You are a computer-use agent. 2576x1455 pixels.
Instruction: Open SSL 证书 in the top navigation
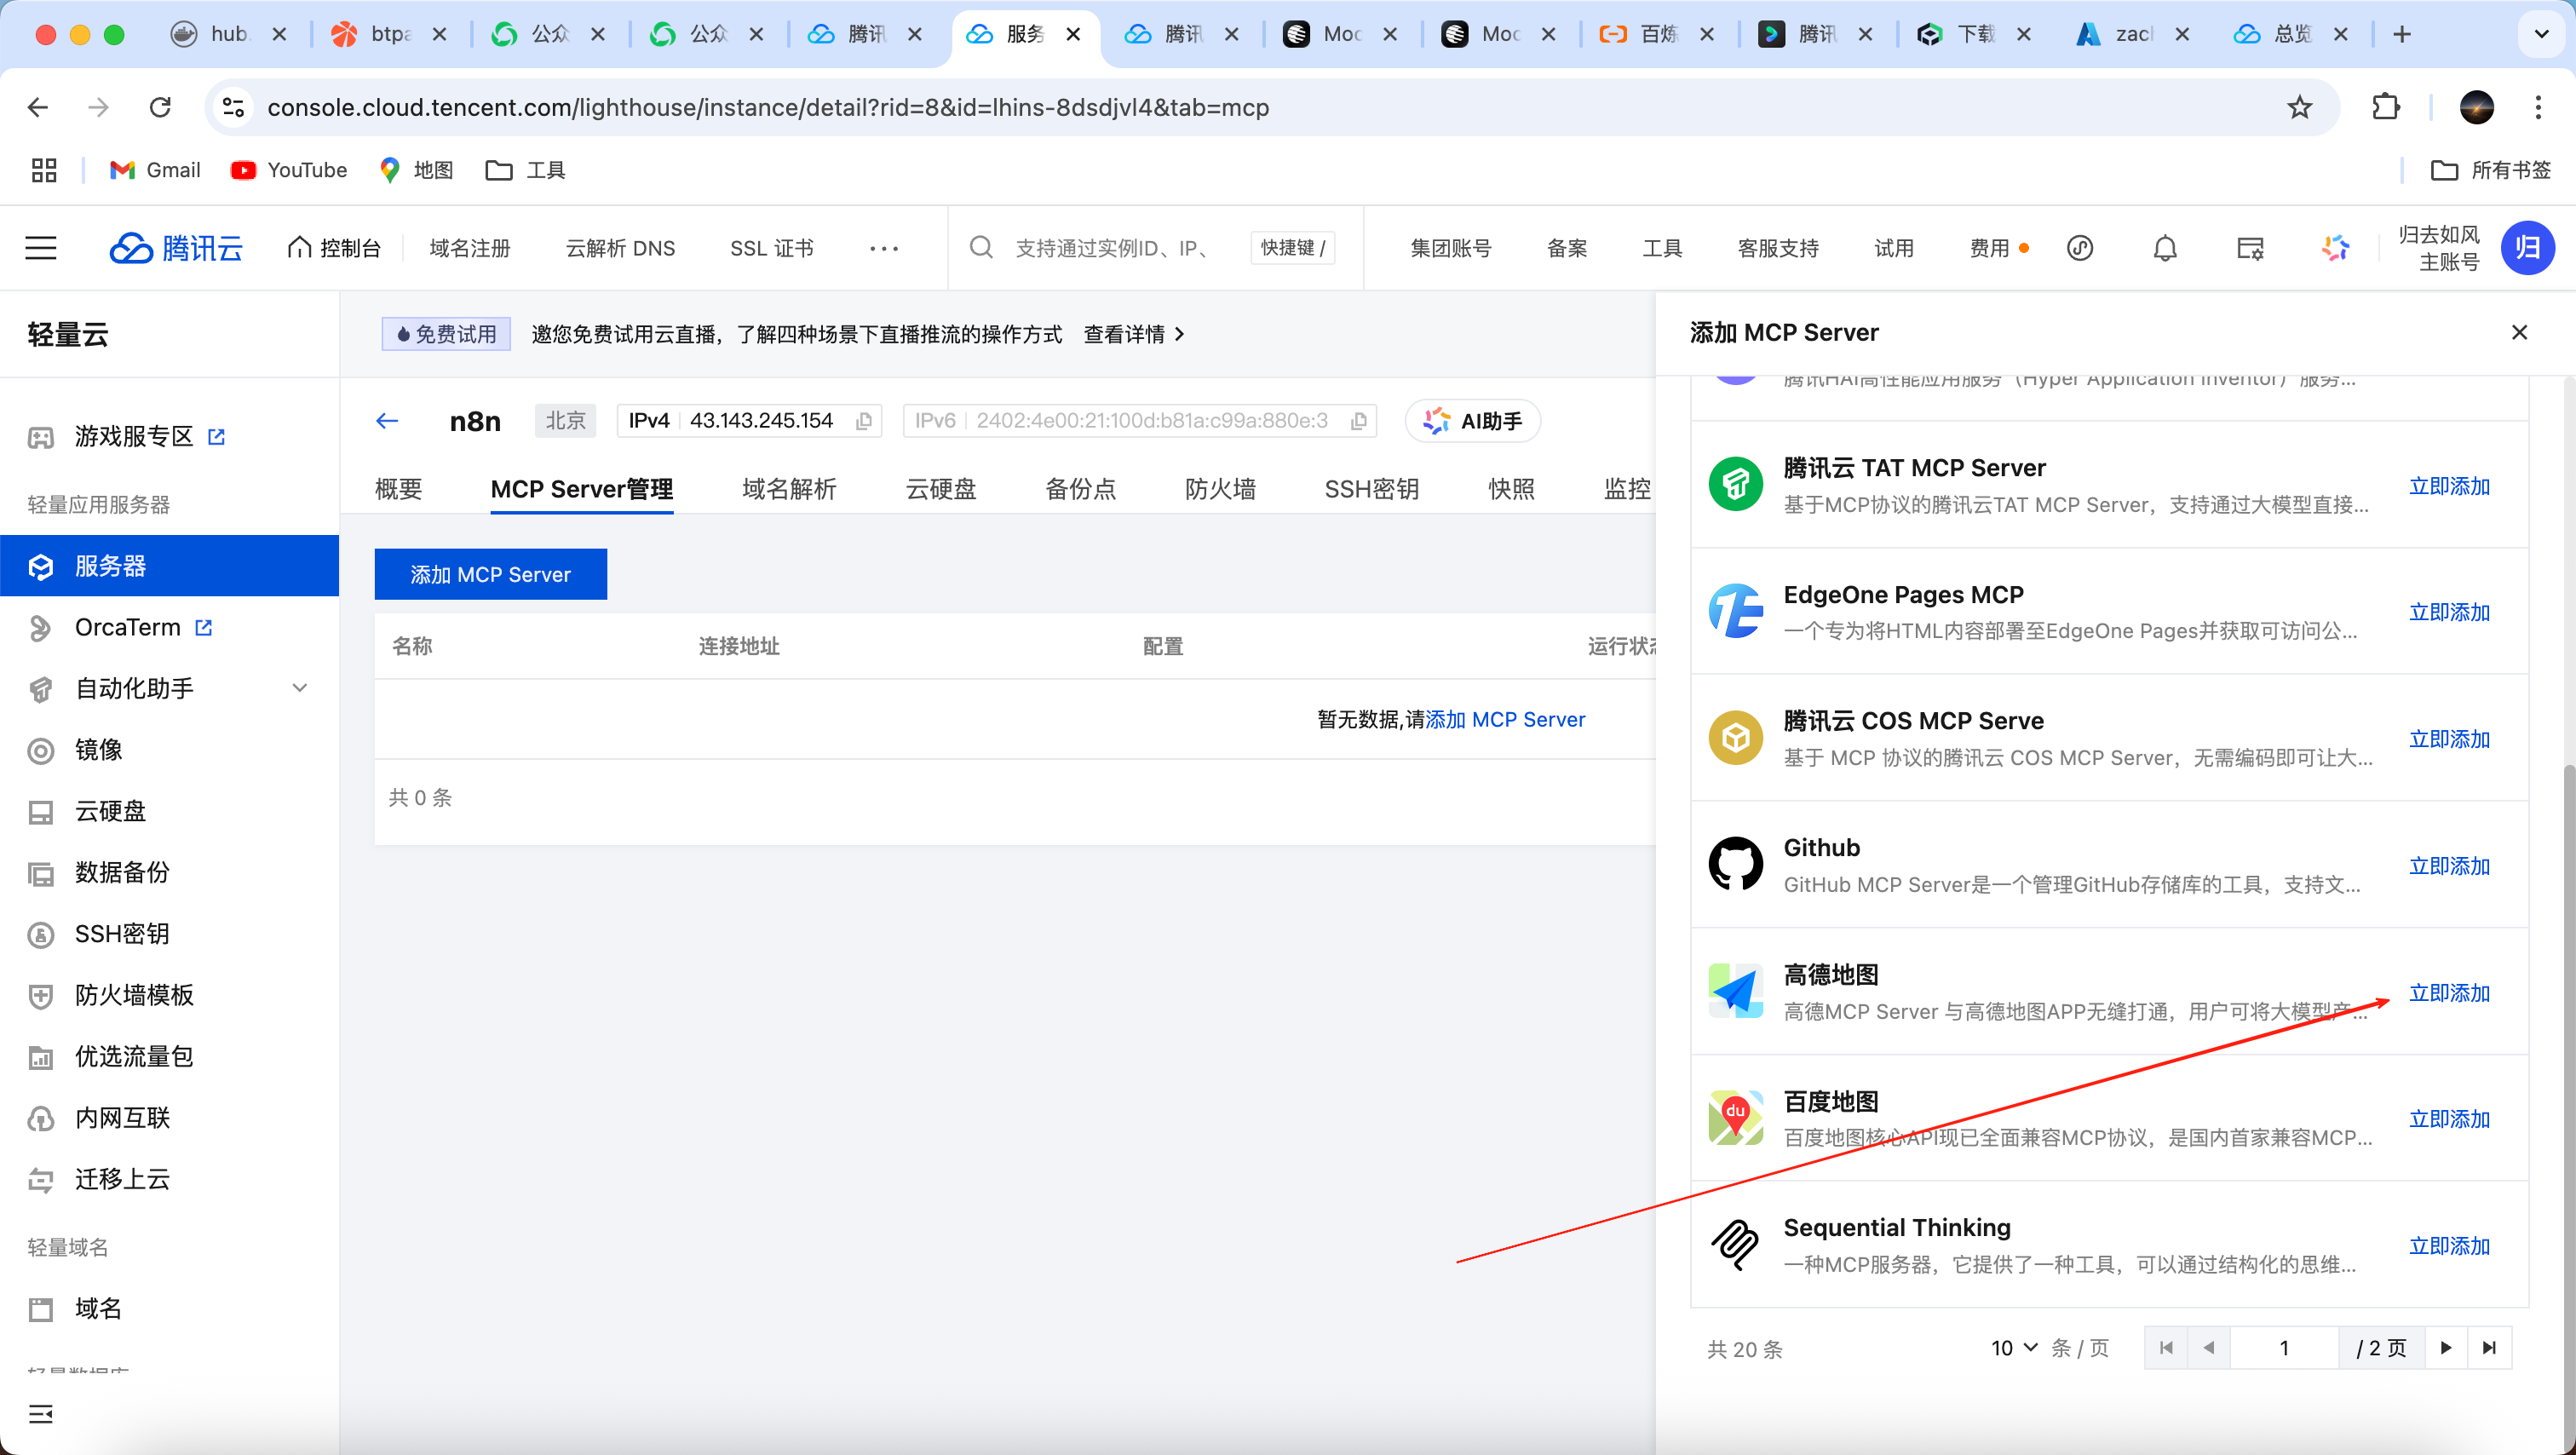(772, 248)
